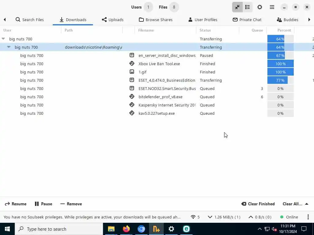Click the archive icon for ESET_4.0.474.0_BusinessEdition
The width and height of the screenshot is (314, 235).
click(132, 80)
